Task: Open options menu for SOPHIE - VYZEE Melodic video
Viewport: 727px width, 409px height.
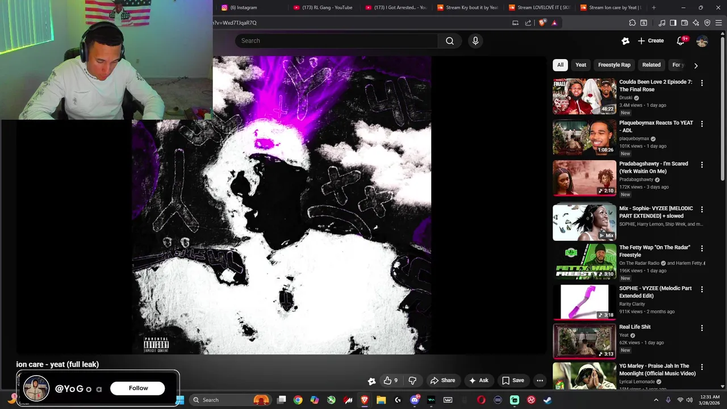Action: (702, 289)
